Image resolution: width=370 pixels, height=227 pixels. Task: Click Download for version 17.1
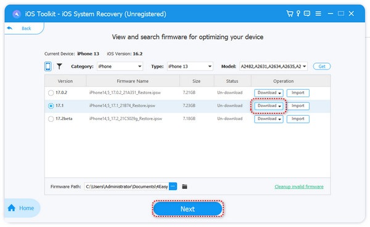[269, 106]
